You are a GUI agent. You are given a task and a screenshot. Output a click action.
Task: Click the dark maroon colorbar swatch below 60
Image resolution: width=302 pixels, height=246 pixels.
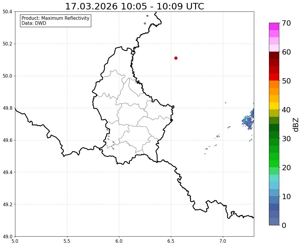point(274,55)
